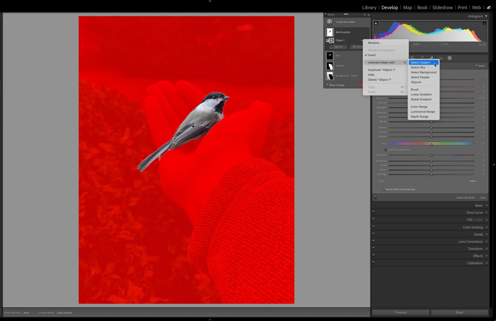Open the Crop tool

422,58
